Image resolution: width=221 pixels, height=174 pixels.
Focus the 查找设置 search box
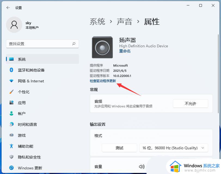click(42, 44)
